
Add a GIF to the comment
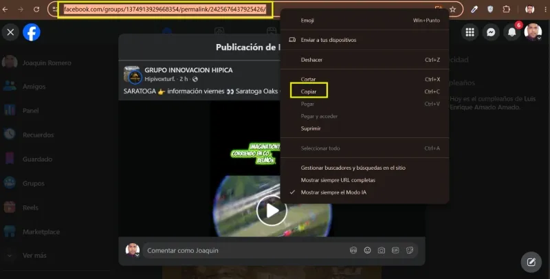(395, 250)
